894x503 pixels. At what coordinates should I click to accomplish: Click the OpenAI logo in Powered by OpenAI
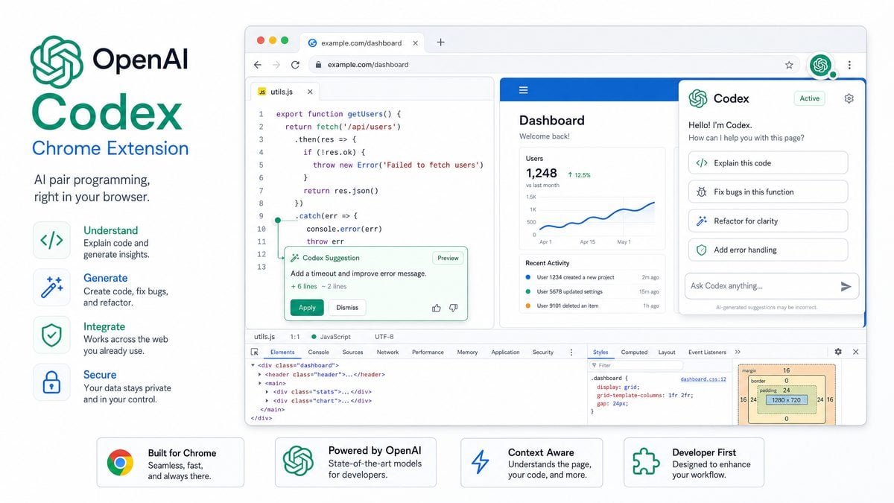(x=298, y=462)
